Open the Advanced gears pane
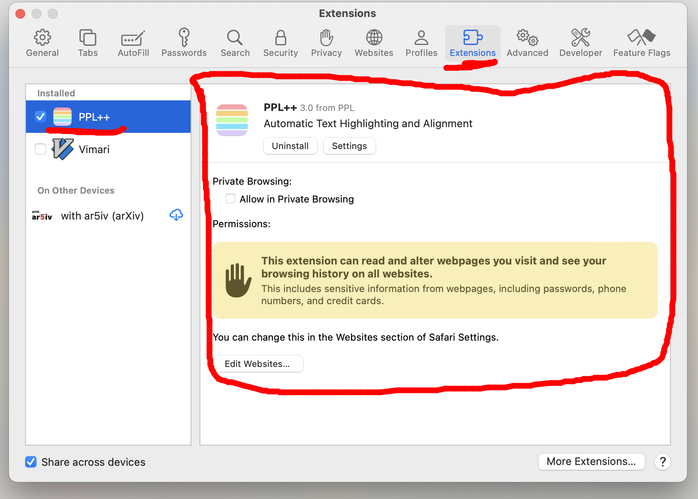Viewport: 698px width, 499px height. pyautogui.click(x=527, y=43)
